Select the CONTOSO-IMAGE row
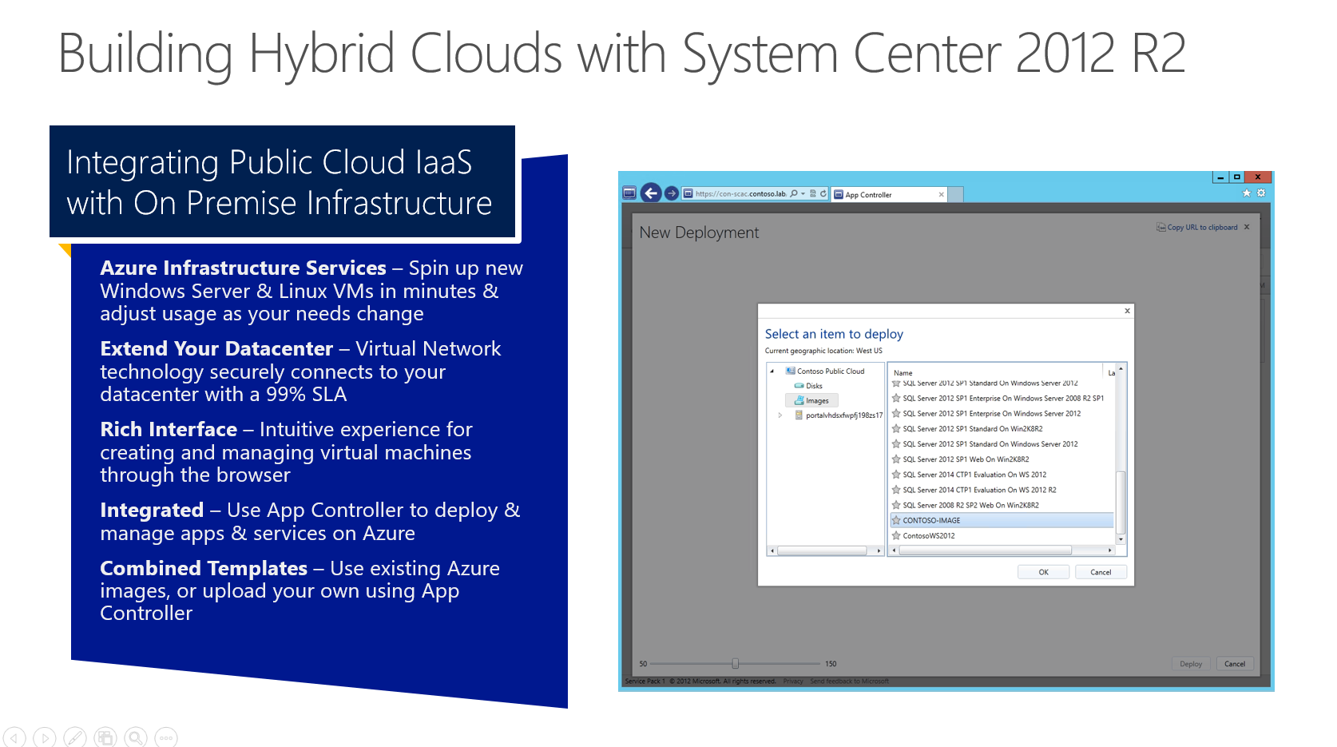 1002,520
